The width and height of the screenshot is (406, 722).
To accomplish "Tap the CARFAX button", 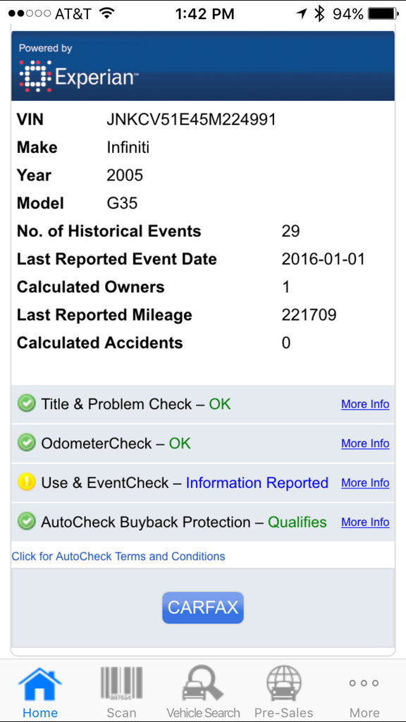I will pos(202,608).
